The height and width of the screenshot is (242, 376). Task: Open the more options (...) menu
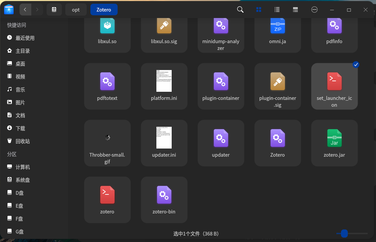314,10
